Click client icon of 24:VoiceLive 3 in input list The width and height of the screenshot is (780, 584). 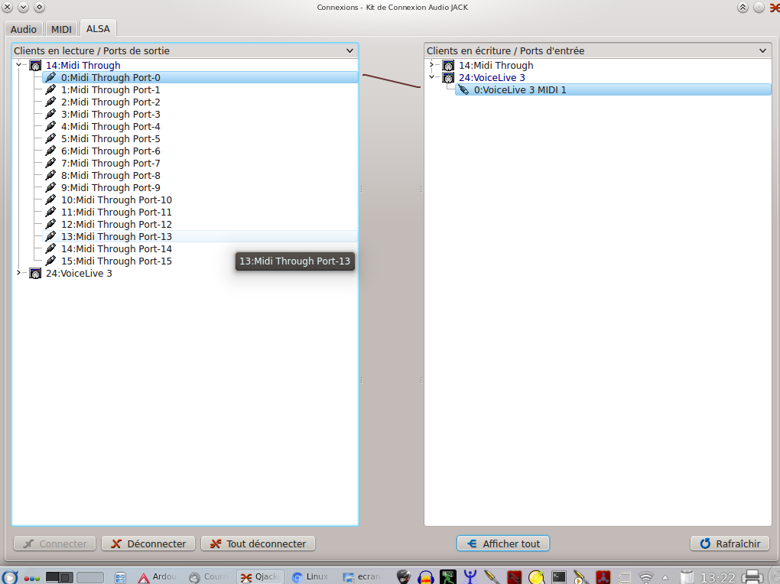pyautogui.click(x=447, y=78)
